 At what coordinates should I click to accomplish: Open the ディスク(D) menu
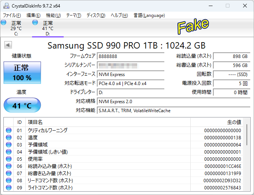tap(96, 15)
